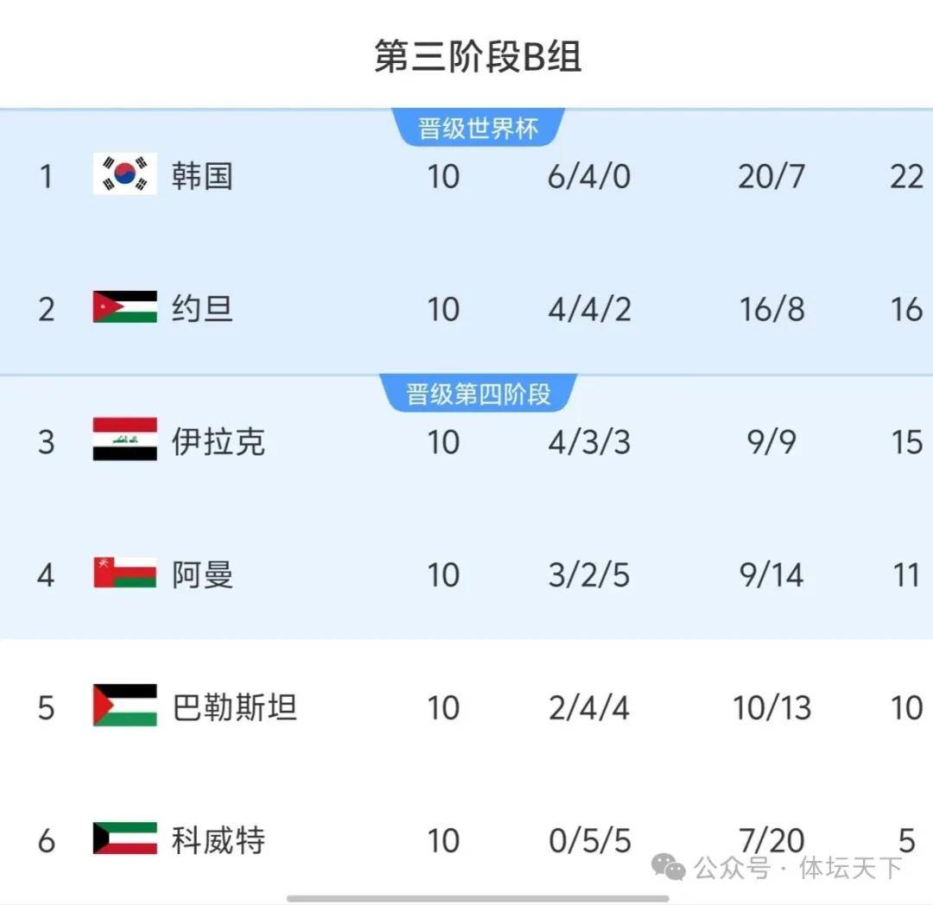933x905 pixels.
Task: Click the Palestine flag icon
Action: point(125,706)
